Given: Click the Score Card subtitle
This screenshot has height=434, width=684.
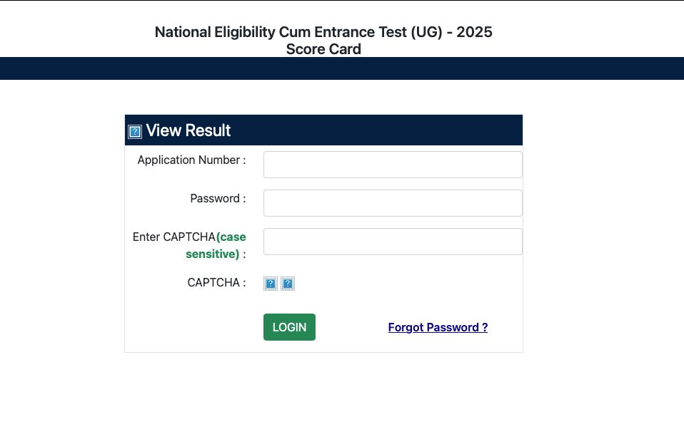Looking at the screenshot, I should 323,48.
